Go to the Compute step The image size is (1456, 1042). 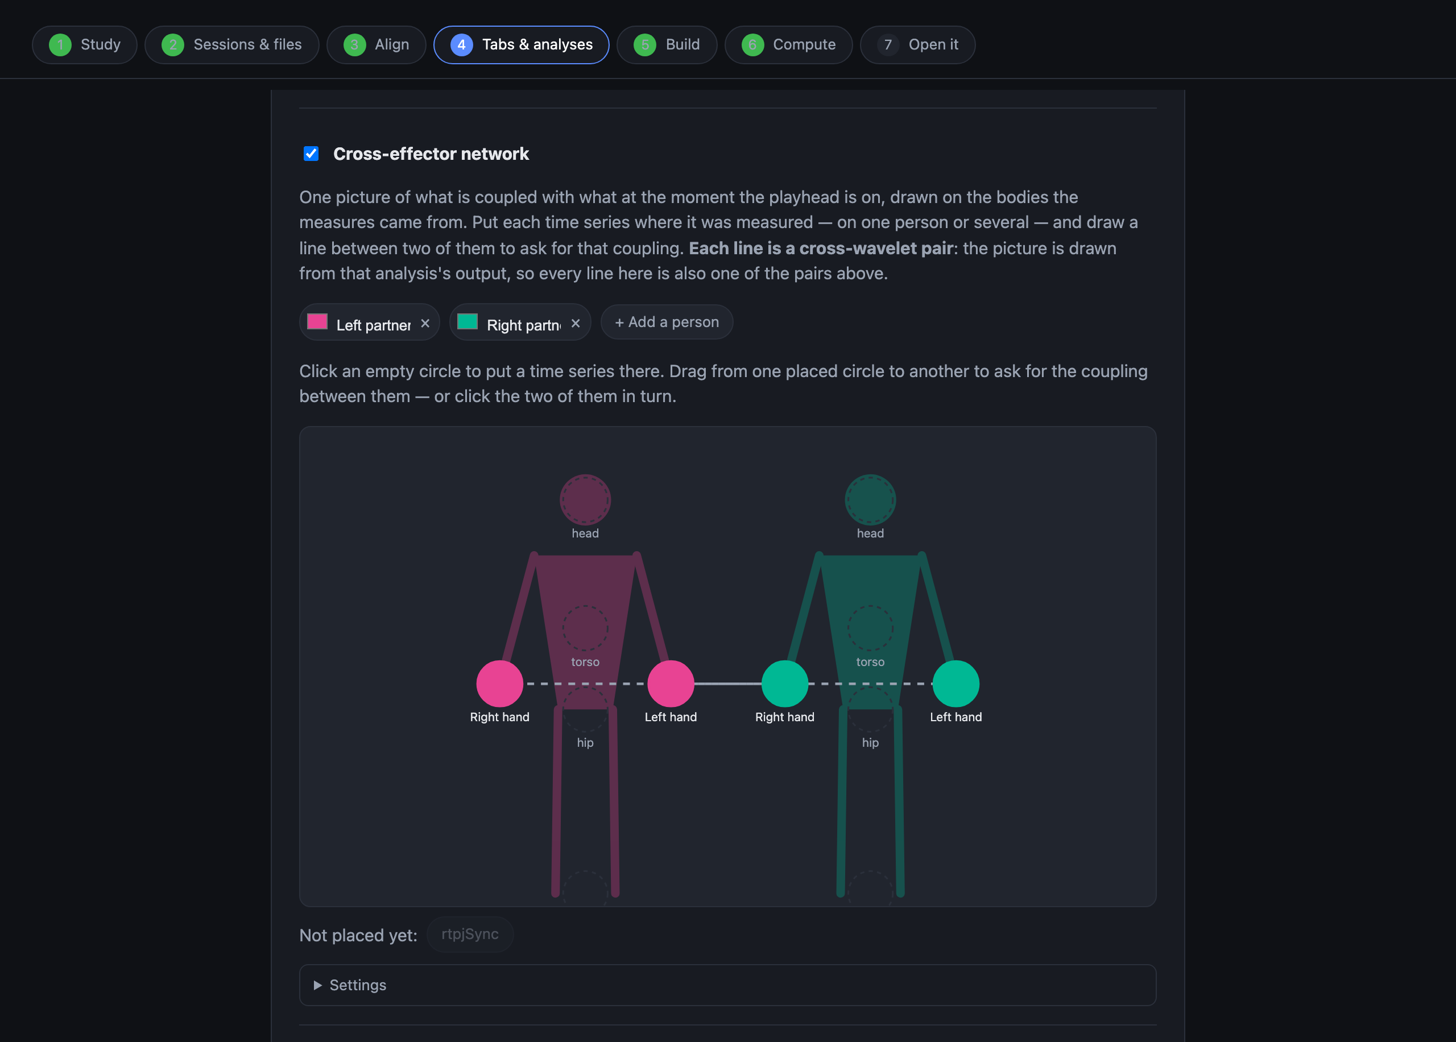tap(788, 45)
